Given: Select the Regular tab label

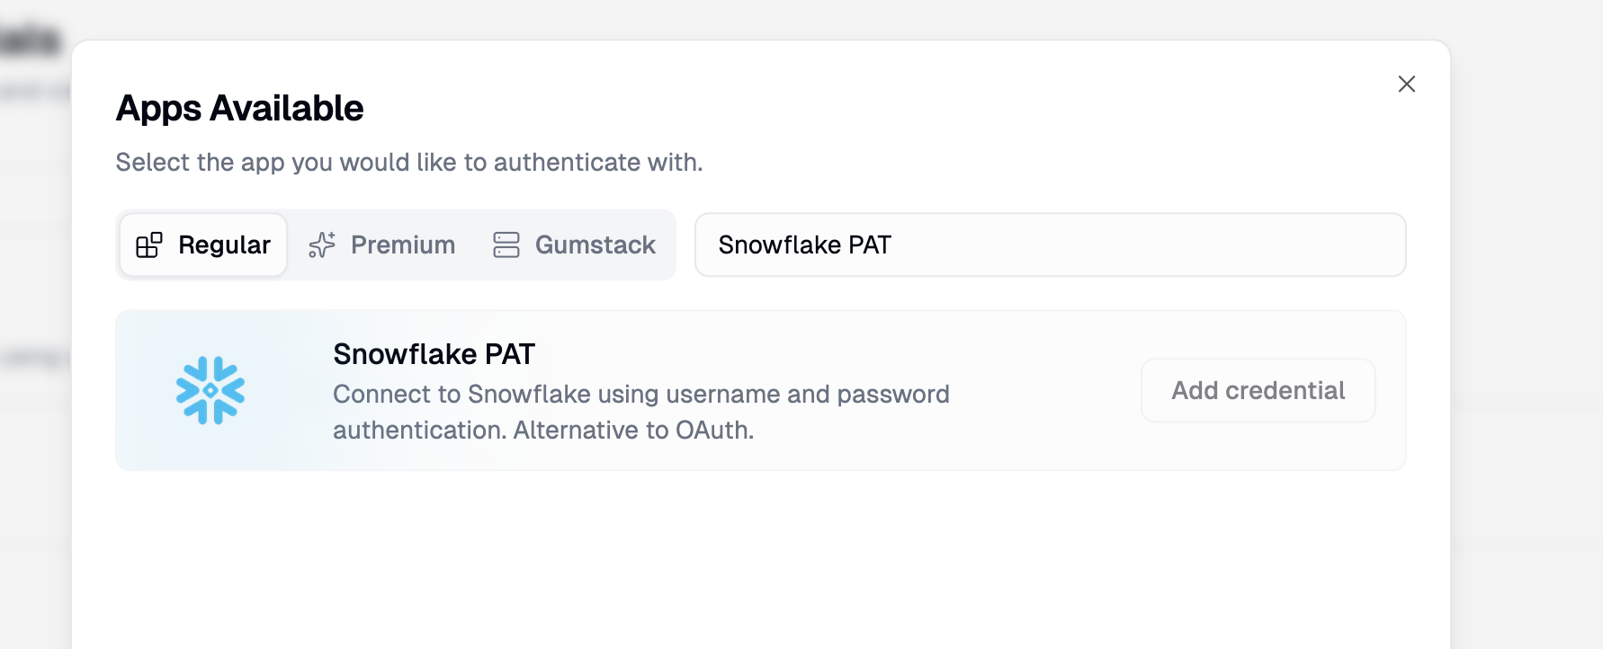Looking at the screenshot, I should tap(224, 244).
